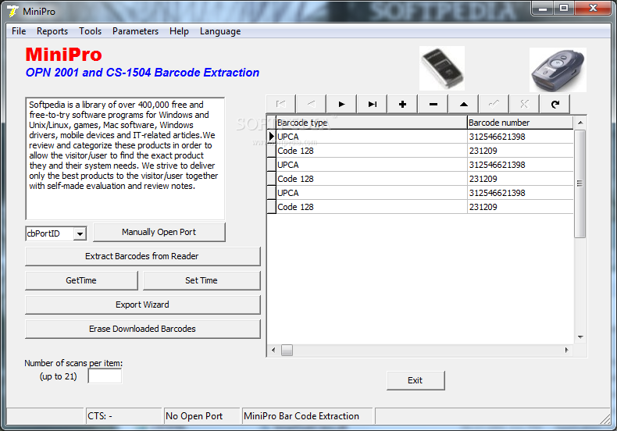Click the GetTime button
The height and width of the screenshot is (431, 617).
coord(81,280)
